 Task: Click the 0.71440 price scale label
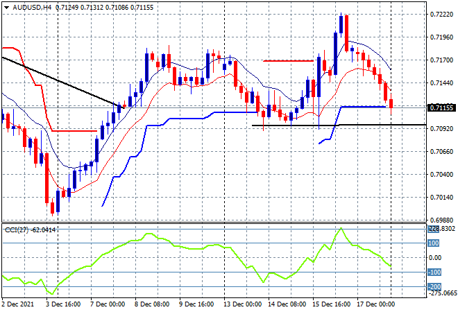(x=441, y=83)
